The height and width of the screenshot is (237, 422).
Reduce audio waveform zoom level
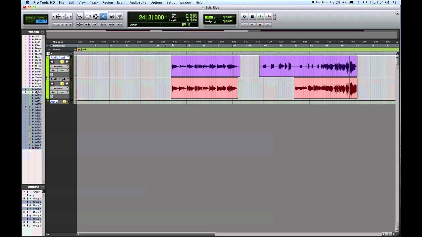pos(59,18)
